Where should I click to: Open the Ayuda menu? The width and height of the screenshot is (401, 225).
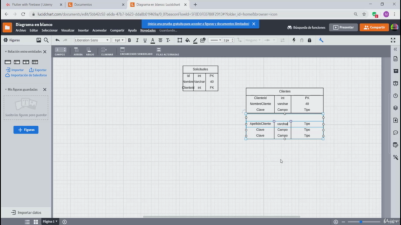click(x=132, y=31)
